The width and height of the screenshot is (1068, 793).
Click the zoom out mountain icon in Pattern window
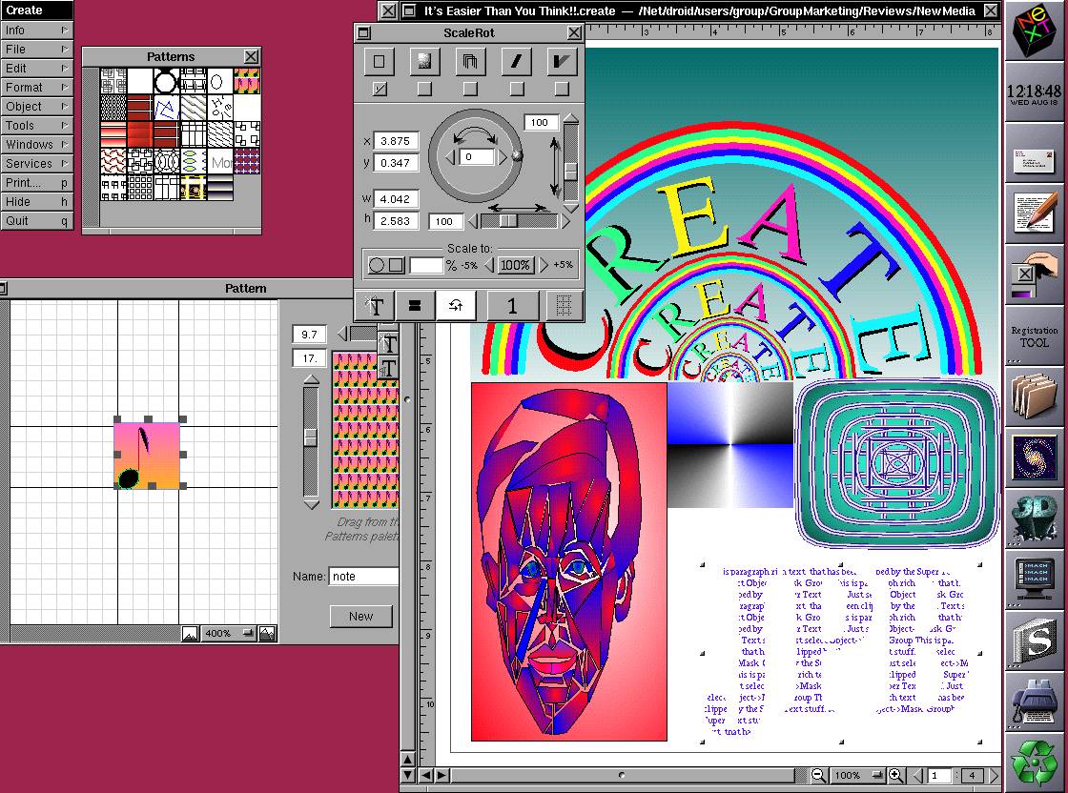190,634
